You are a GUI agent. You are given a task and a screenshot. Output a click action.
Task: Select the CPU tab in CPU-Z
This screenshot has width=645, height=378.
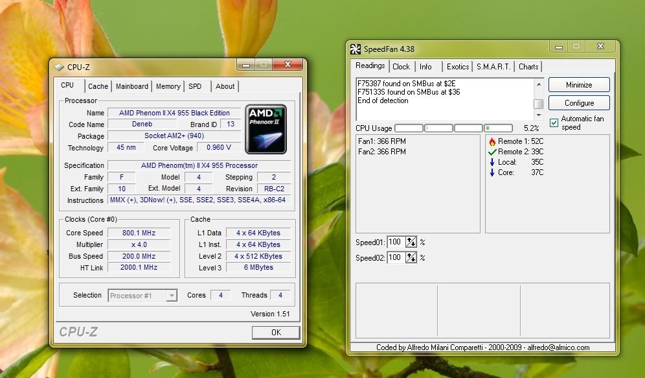click(67, 85)
